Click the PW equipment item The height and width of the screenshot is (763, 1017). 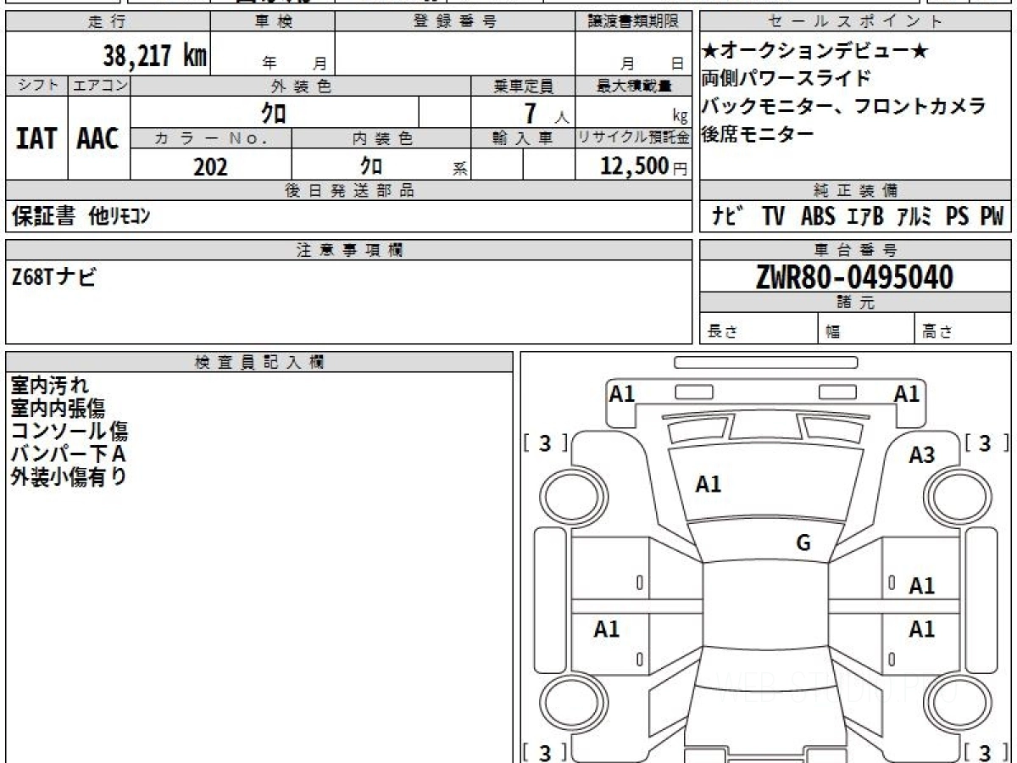click(992, 216)
